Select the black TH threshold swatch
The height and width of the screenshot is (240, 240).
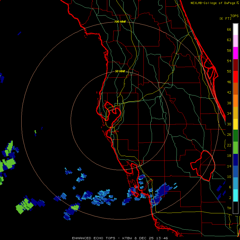pos(235,207)
